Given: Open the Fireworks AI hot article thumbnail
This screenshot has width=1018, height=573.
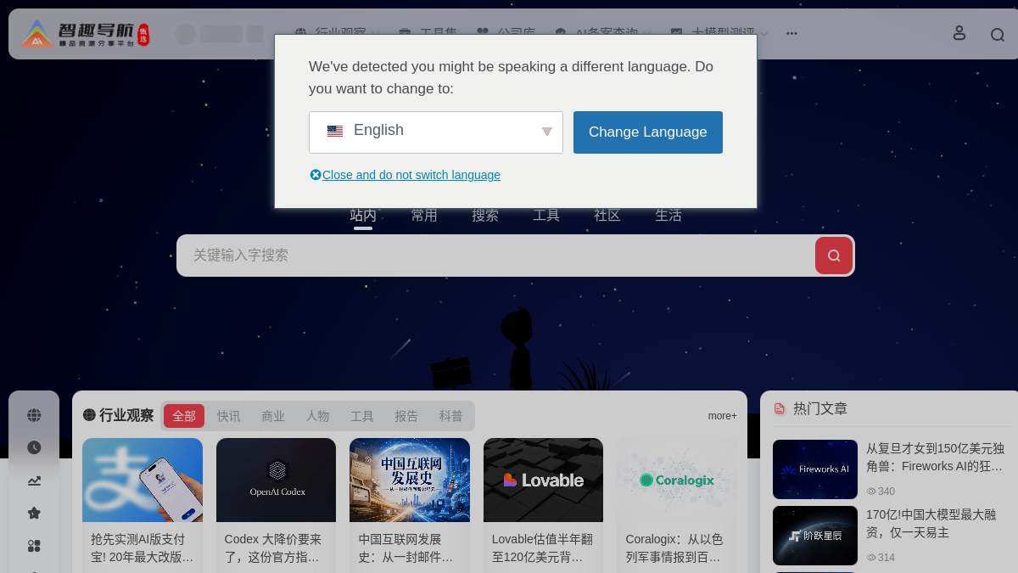Looking at the screenshot, I should coord(815,469).
